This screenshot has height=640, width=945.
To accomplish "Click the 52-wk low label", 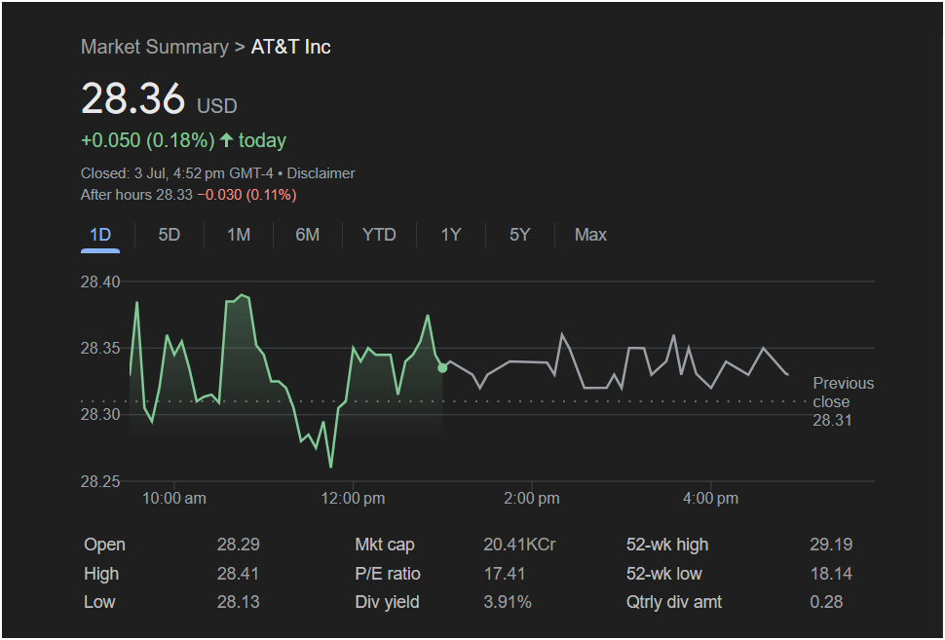I will (664, 574).
